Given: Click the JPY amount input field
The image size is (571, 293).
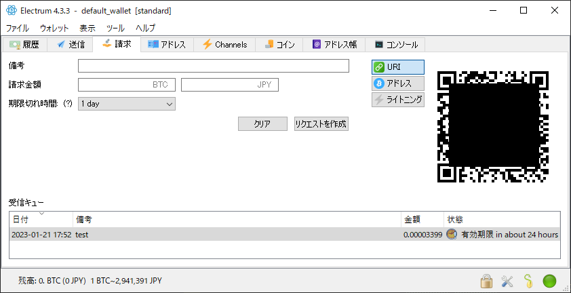Looking at the screenshot, I should (230, 85).
